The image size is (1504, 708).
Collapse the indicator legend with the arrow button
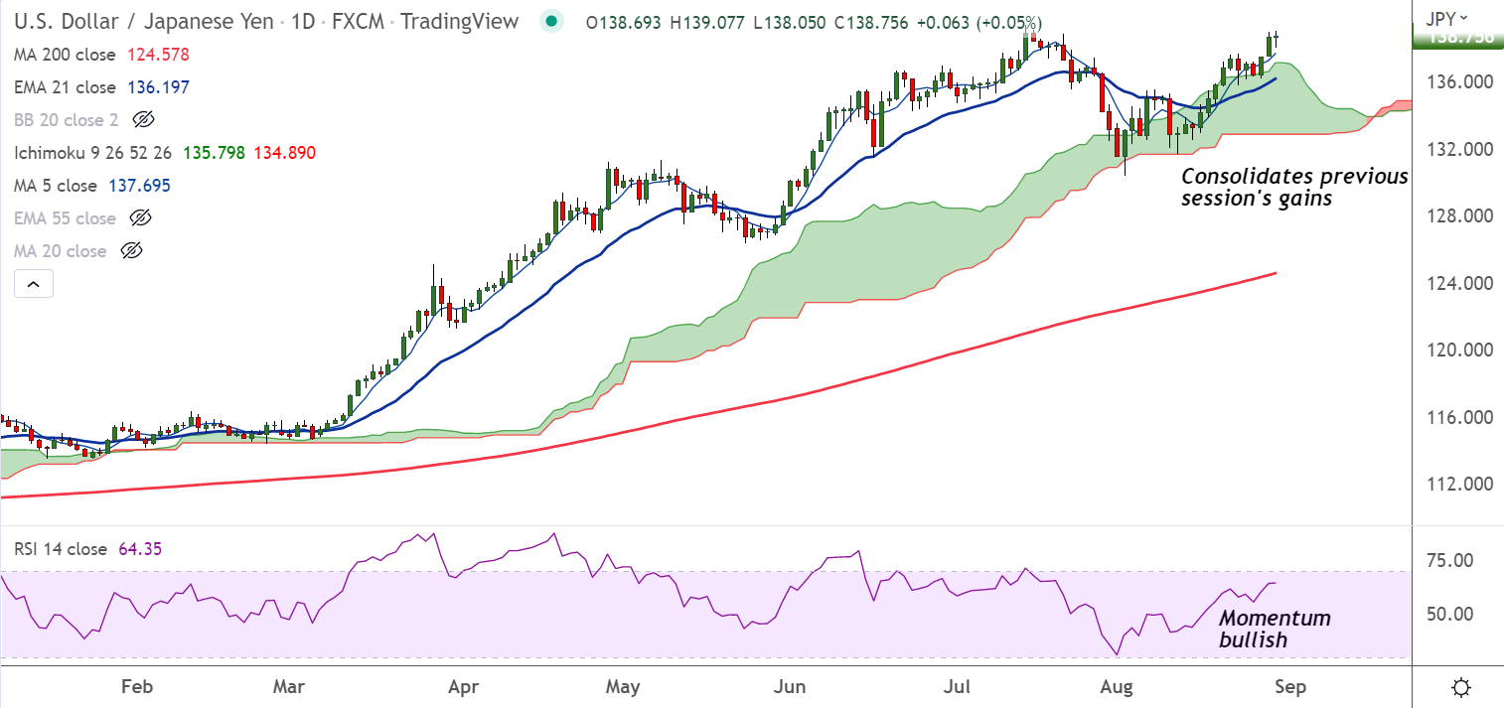pyautogui.click(x=34, y=284)
